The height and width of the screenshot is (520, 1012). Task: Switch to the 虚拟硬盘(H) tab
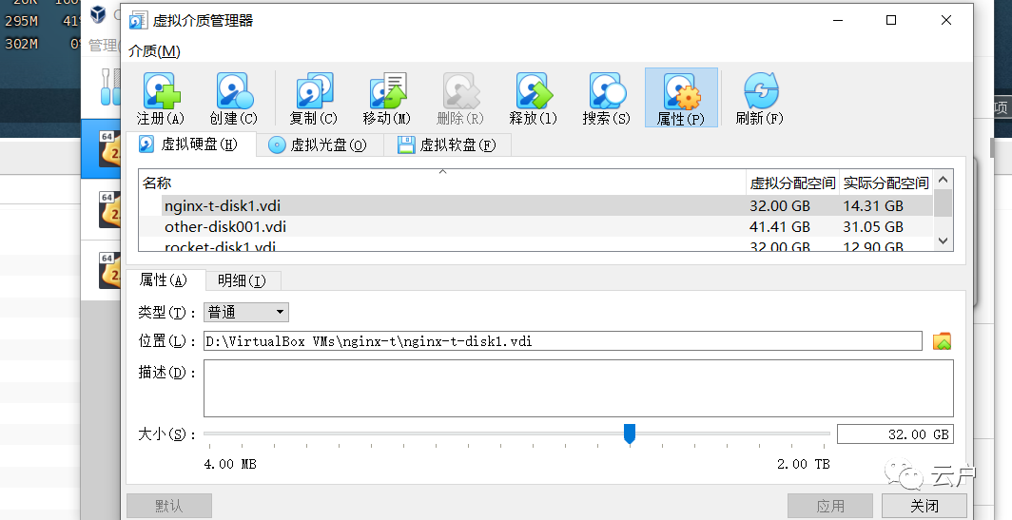pos(189,144)
